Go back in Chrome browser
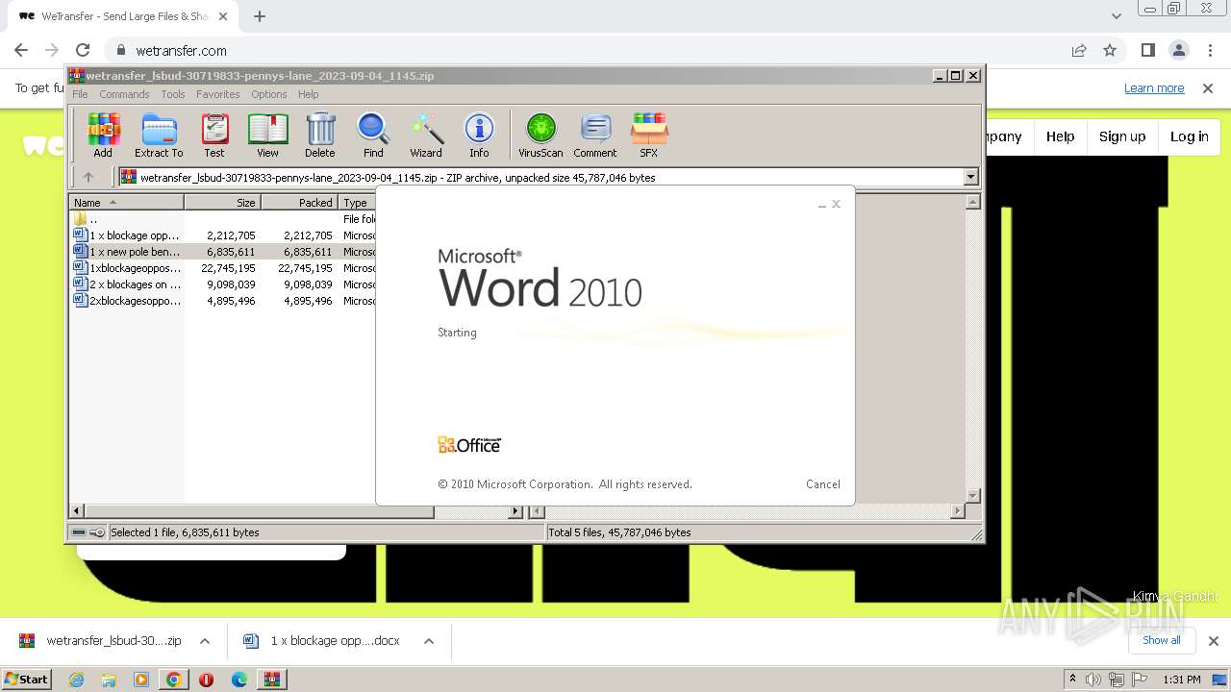Viewport: 1231px width, 692px height. 21,51
